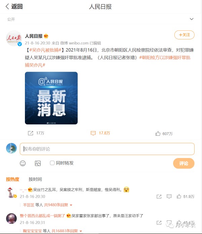Repost the first comment using its share icon
Viewport: 202px width, 234px height.
pos(159,197)
